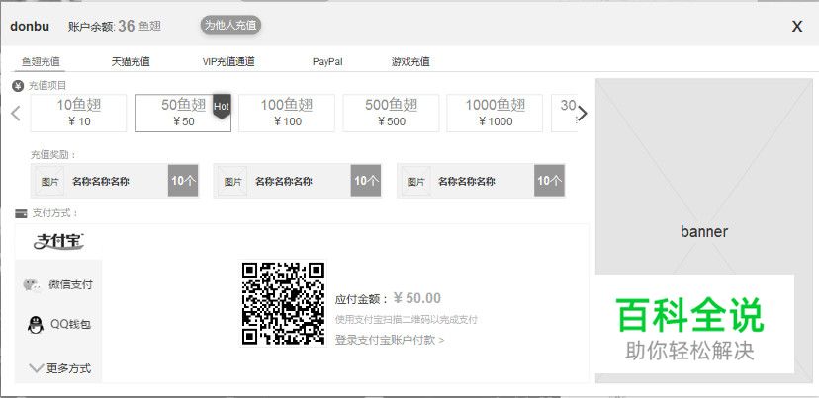Click the 为他人充值 button

pyautogui.click(x=230, y=25)
